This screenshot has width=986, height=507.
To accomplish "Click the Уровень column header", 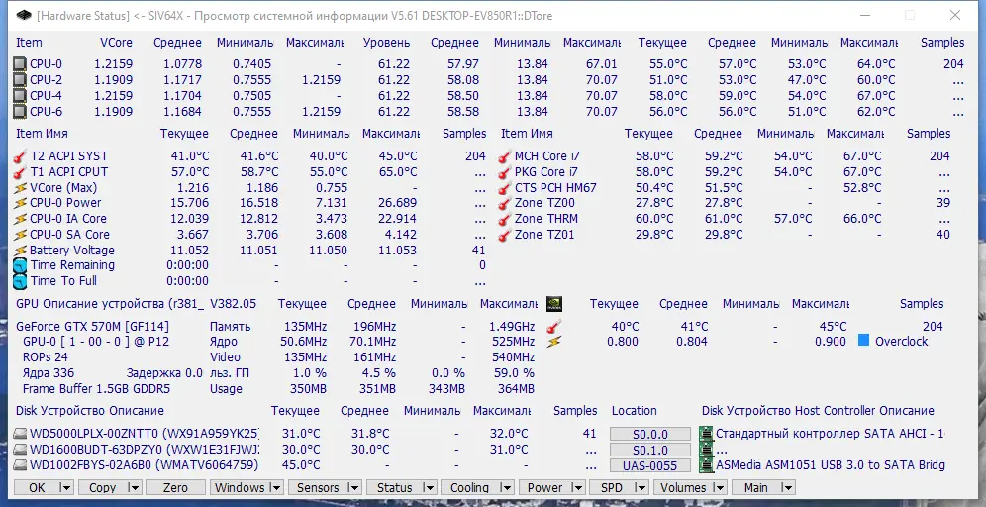I will point(387,43).
